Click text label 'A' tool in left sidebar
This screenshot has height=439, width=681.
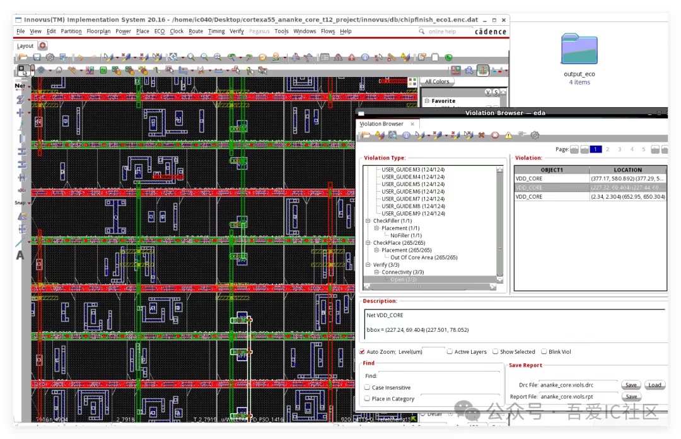point(20,255)
